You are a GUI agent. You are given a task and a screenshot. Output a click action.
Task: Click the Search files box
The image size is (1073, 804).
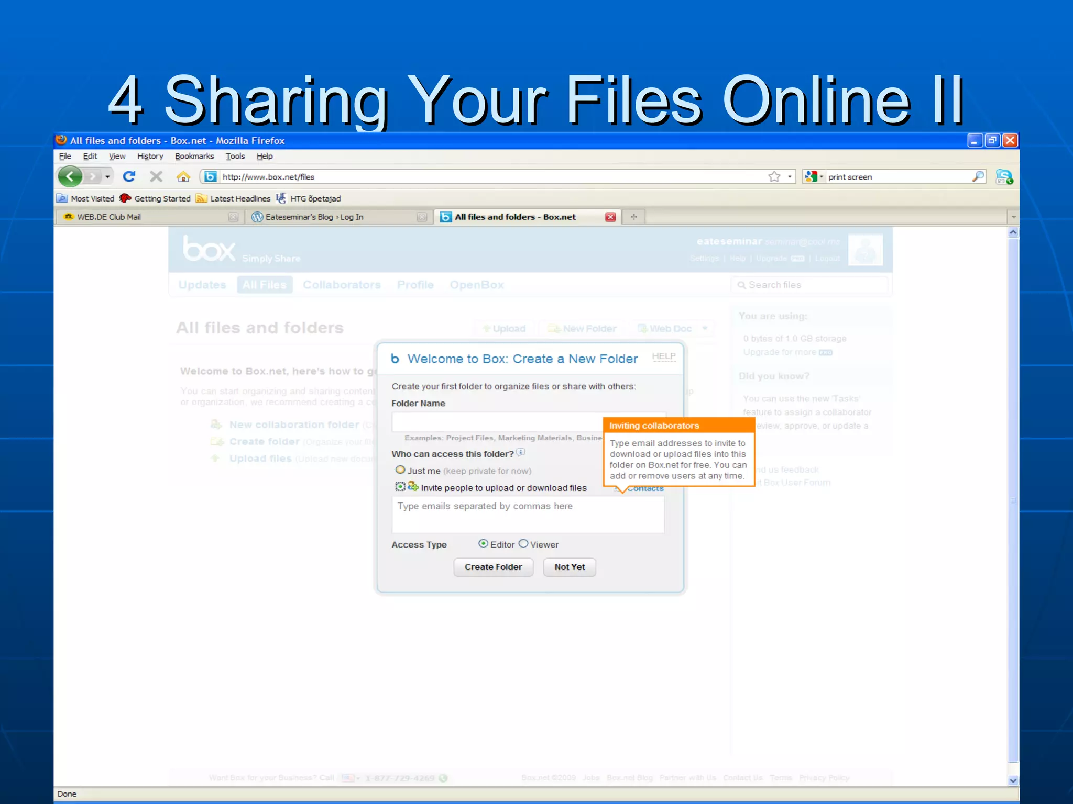pos(809,285)
